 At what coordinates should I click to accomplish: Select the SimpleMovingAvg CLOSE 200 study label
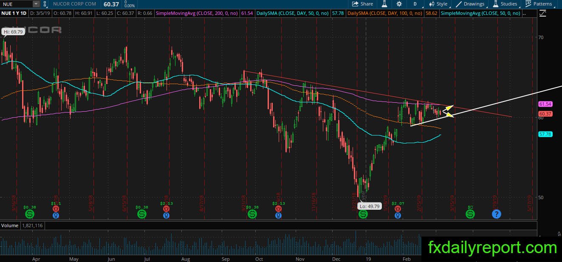198,13
